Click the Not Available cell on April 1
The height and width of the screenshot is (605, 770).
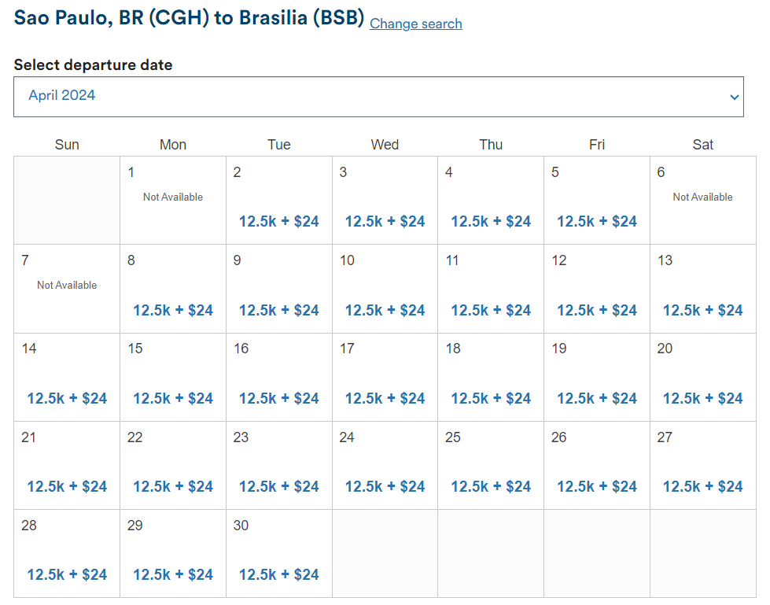click(x=172, y=197)
